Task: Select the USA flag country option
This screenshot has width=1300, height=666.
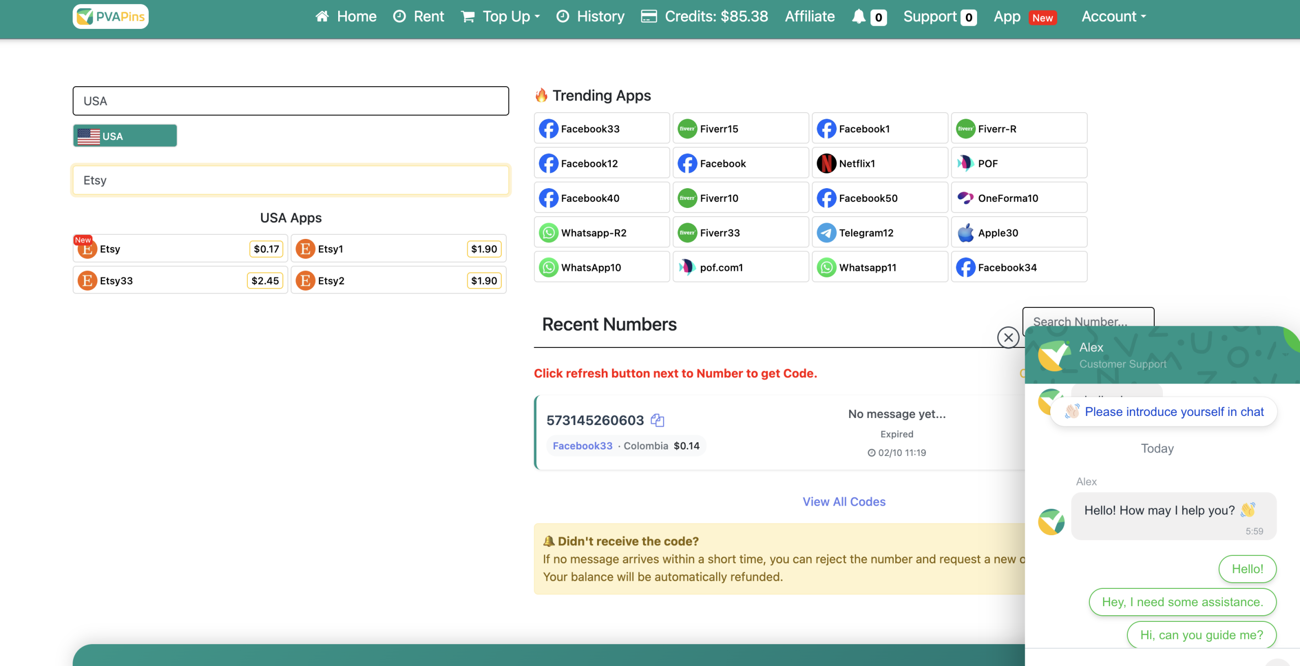Action: [125, 136]
